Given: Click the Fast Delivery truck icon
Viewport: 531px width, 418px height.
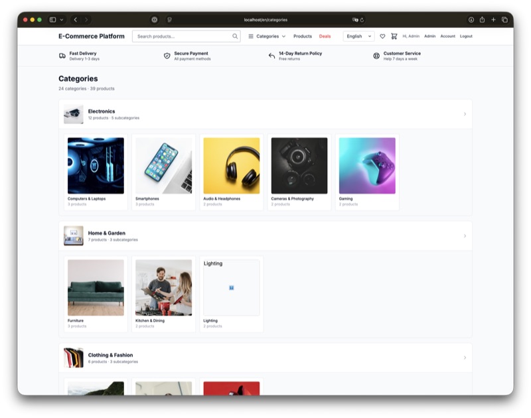Looking at the screenshot, I should point(62,56).
